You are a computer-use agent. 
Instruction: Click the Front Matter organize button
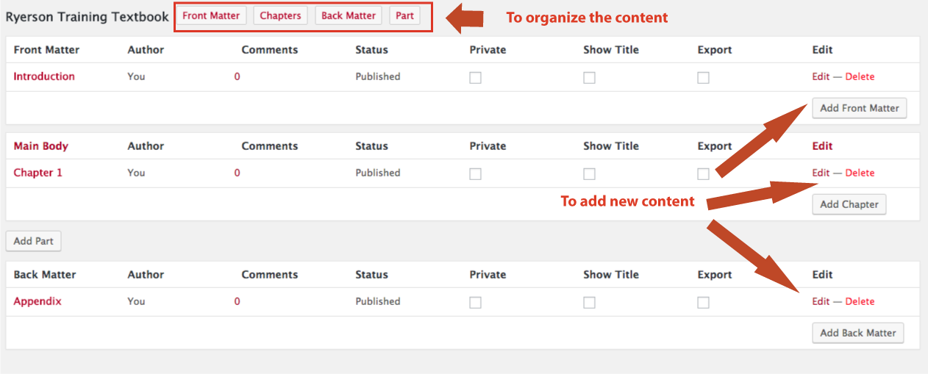pyautogui.click(x=210, y=16)
